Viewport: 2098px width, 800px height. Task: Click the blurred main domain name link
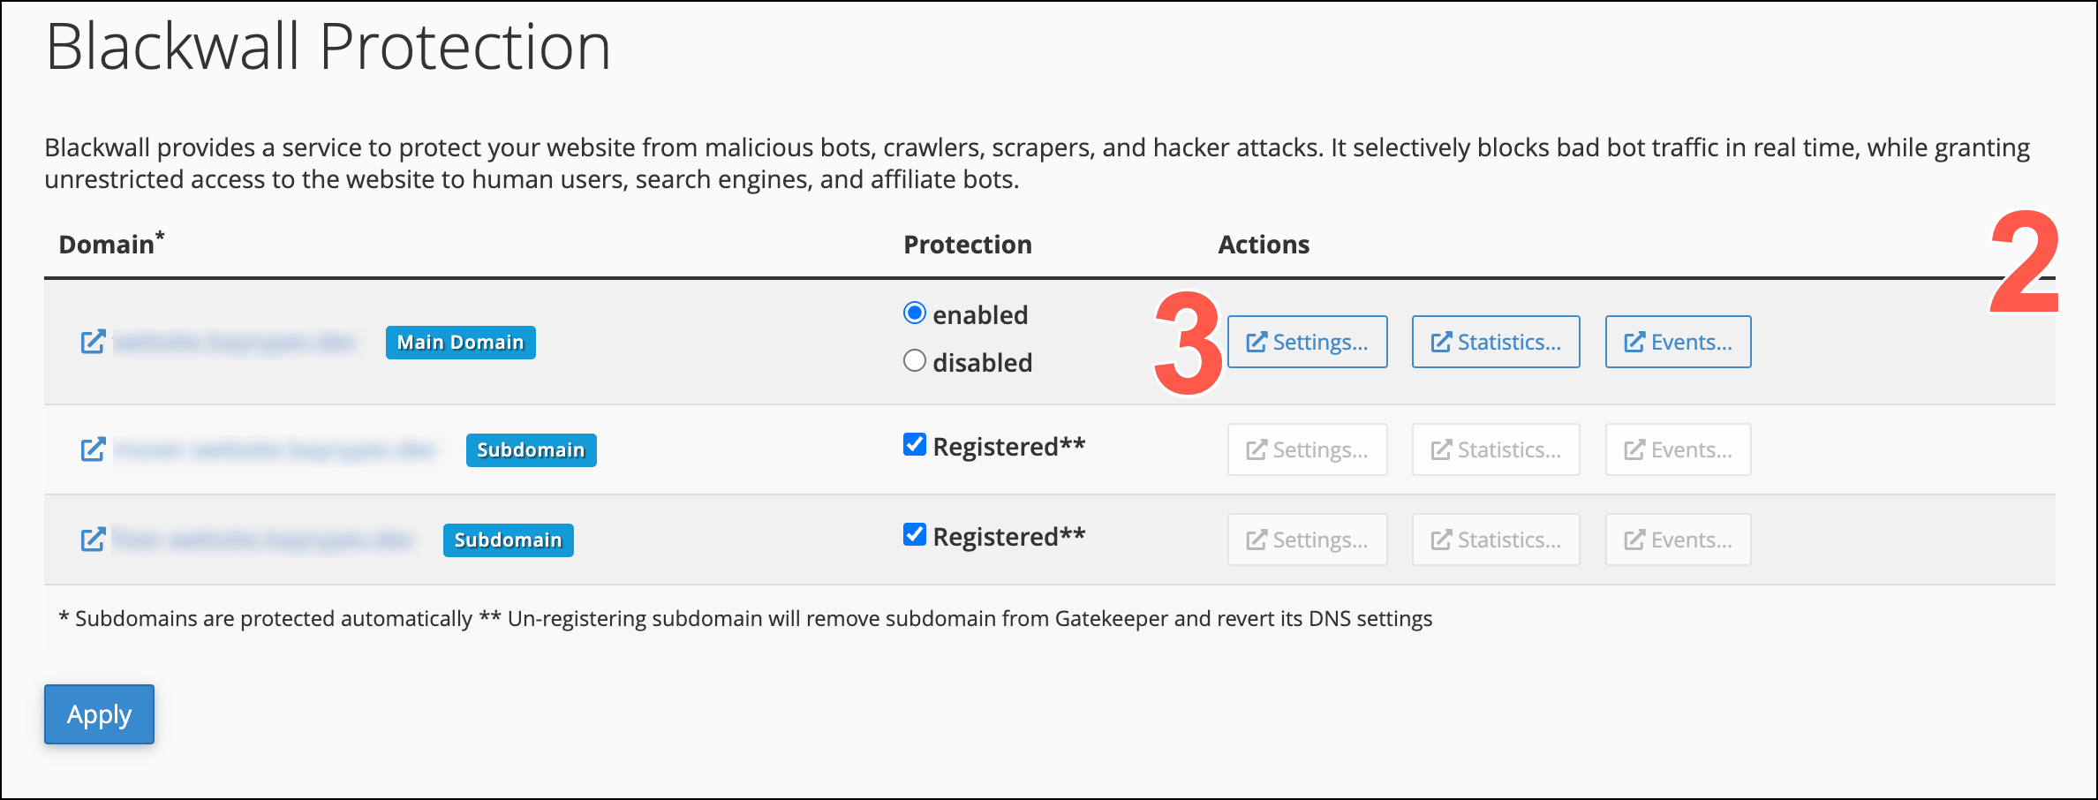(x=235, y=342)
